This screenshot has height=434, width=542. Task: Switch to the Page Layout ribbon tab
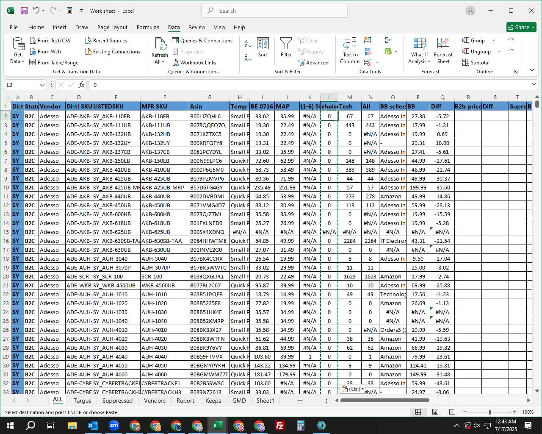(112, 27)
